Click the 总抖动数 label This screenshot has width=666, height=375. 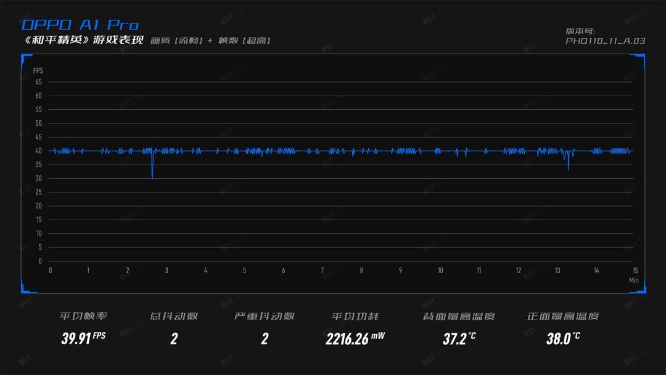174,316
